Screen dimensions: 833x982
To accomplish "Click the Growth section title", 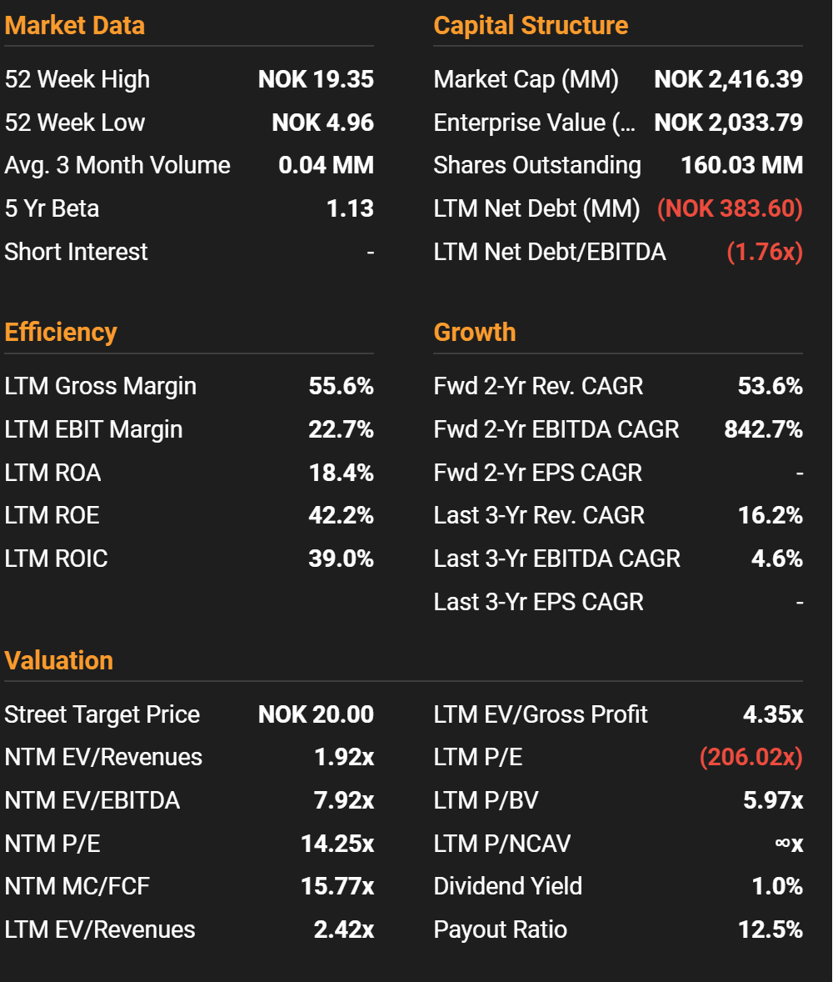I will click(475, 332).
